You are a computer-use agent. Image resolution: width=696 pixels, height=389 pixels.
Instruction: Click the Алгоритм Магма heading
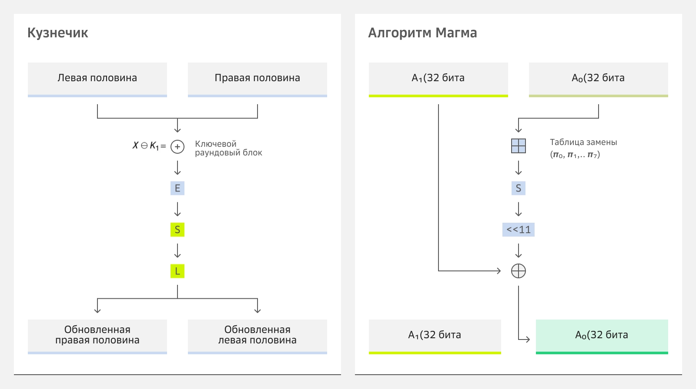click(x=423, y=33)
